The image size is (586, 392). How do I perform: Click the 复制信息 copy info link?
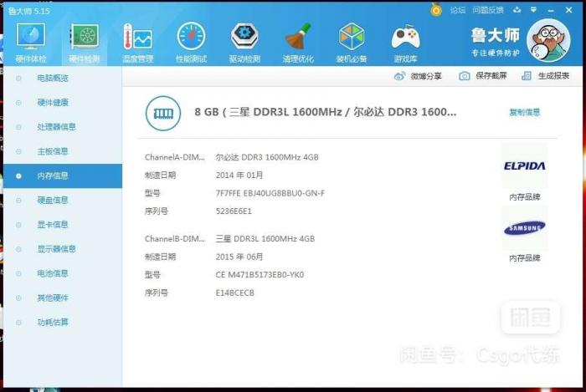(524, 112)
